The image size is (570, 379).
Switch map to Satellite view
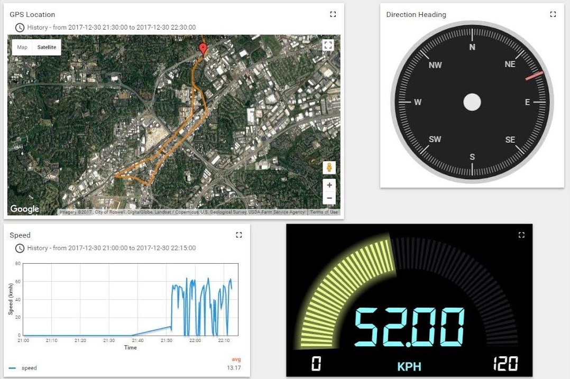click(x=47, y=47)
